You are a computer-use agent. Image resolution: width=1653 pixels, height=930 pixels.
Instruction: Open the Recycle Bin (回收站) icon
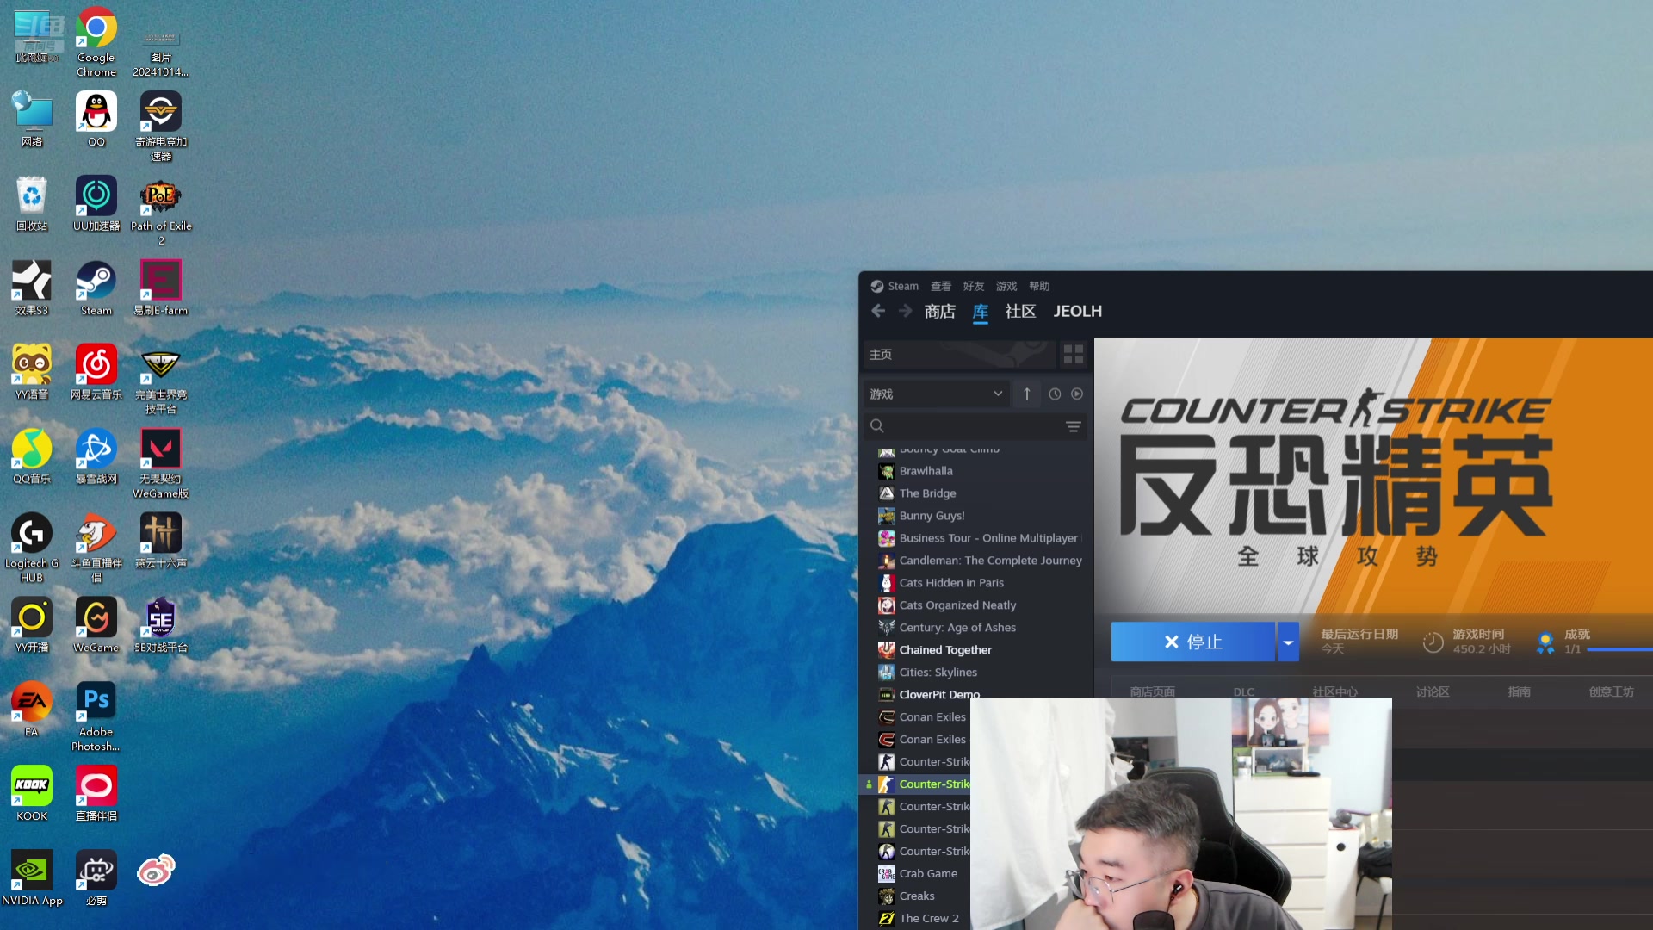[32, 203]
